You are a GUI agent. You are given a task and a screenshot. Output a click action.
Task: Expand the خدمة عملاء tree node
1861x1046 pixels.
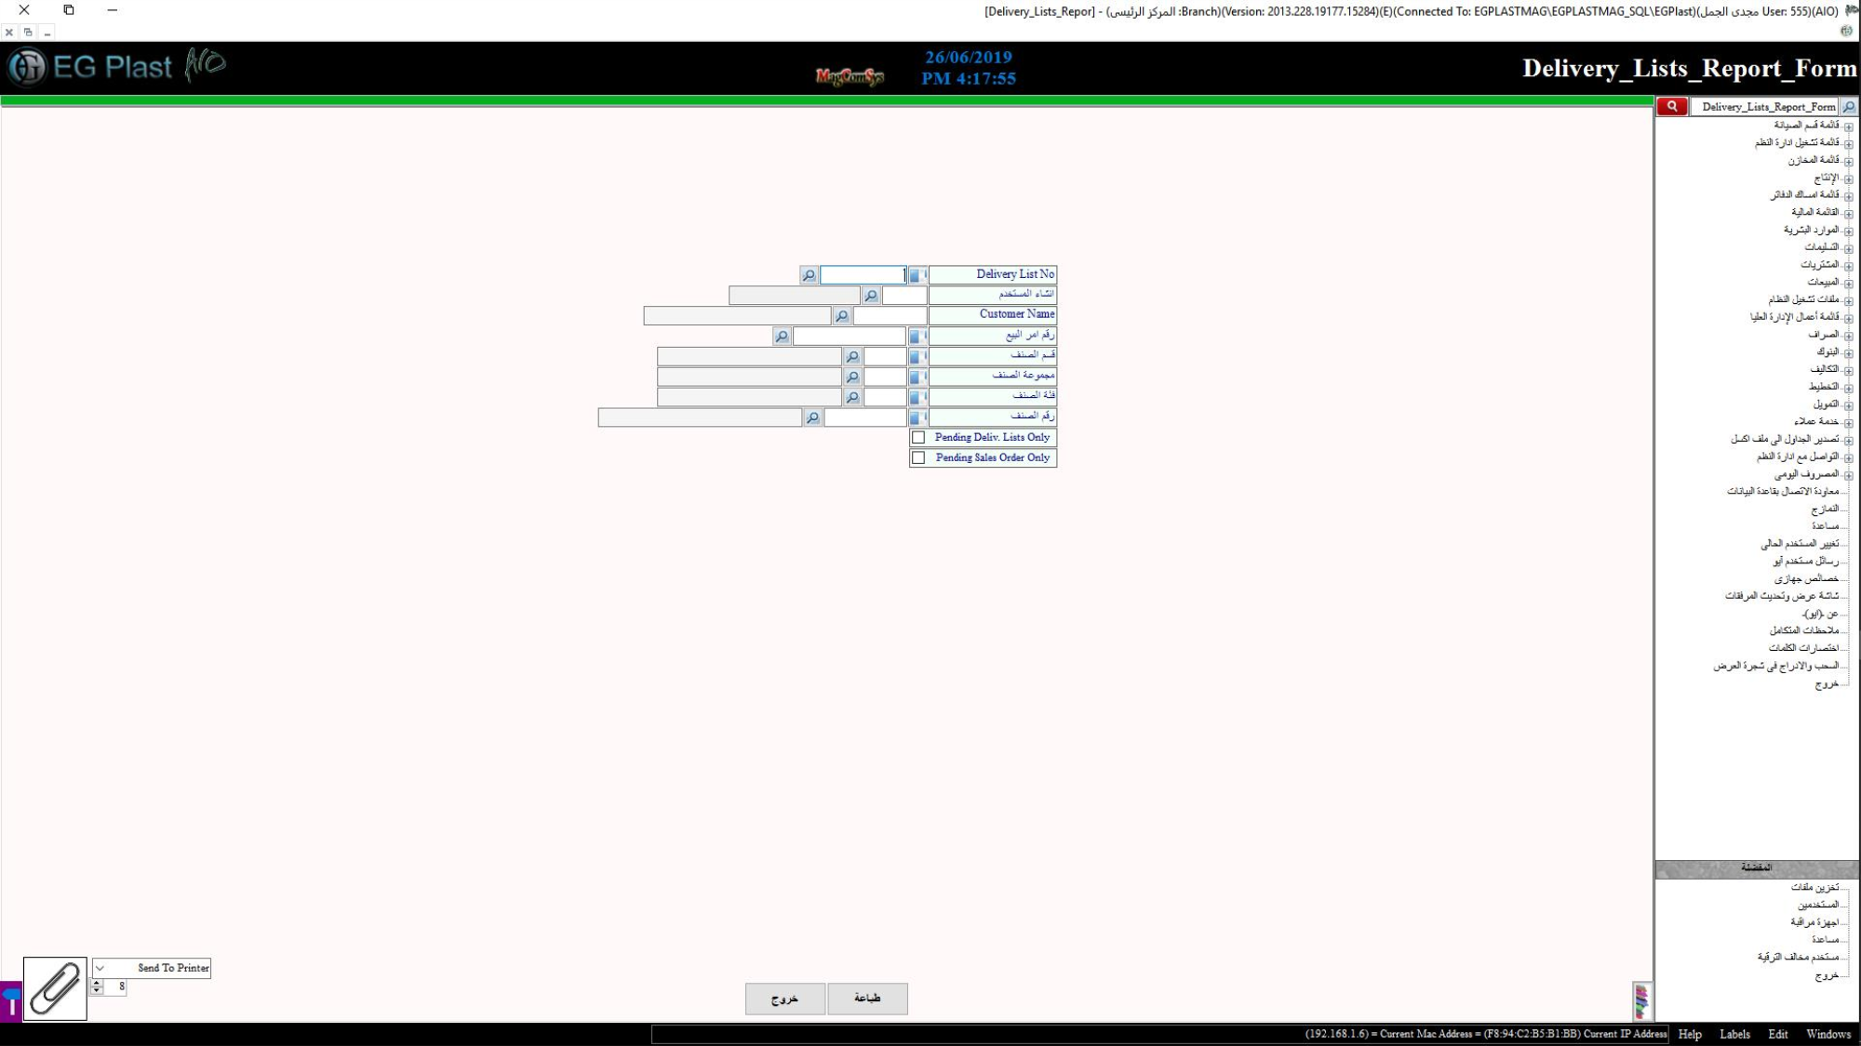pos(1849,423)
